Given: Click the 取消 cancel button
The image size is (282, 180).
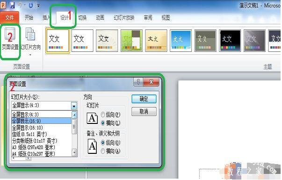Looking at the screenshot, I should pos(144,111).
